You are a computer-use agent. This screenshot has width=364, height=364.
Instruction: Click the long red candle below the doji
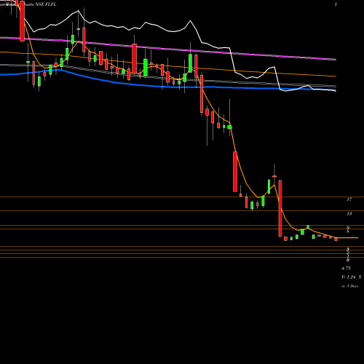(x=280, y=208)
